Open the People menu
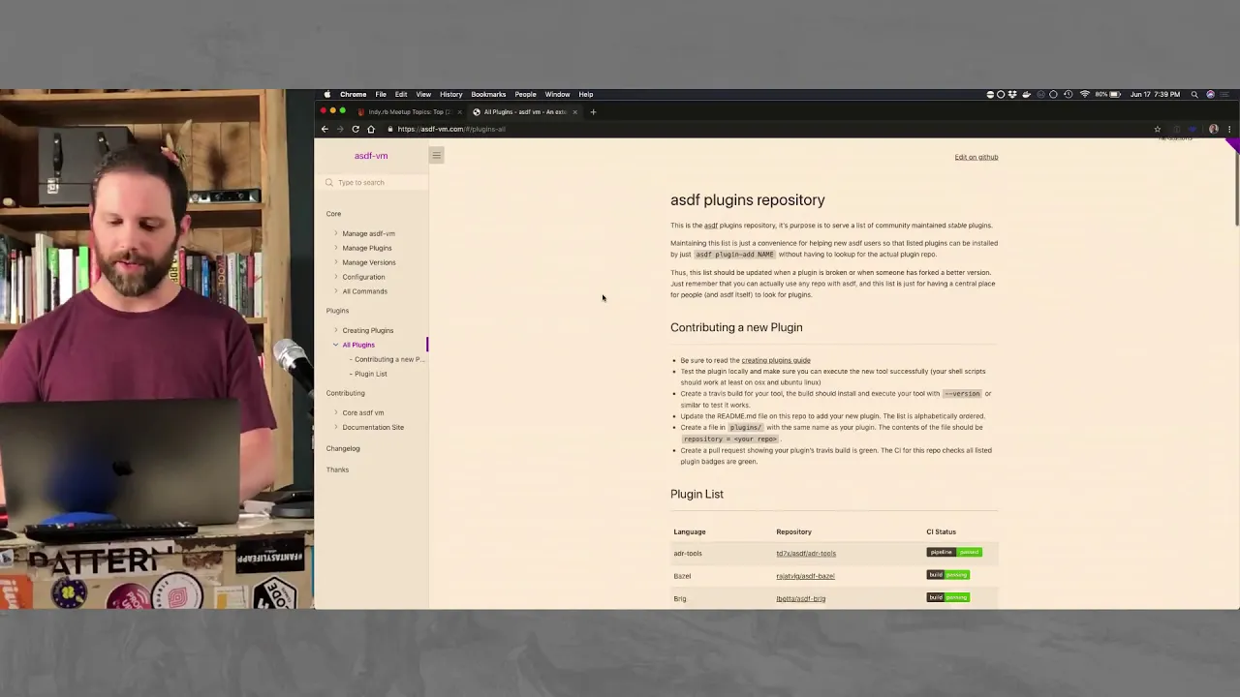This screenshot has width=1240, height=697. (x=525, y=94)
